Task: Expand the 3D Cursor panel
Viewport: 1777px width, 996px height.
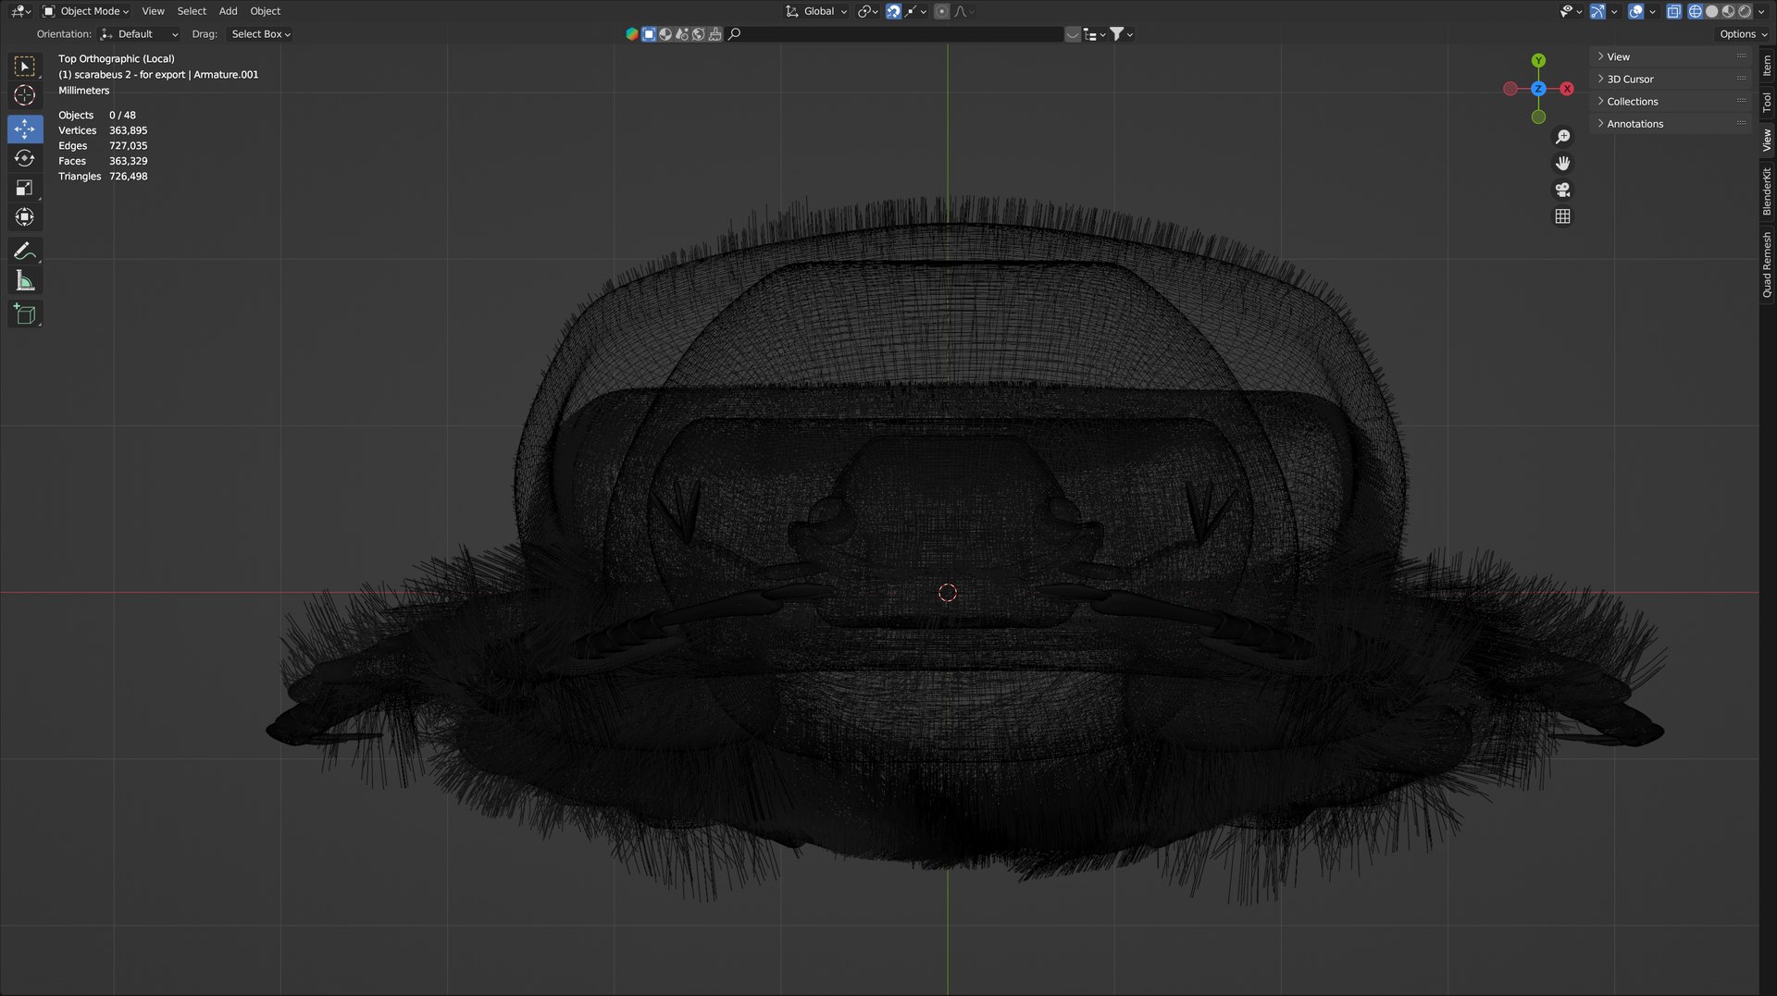Action: point(1671,80)
